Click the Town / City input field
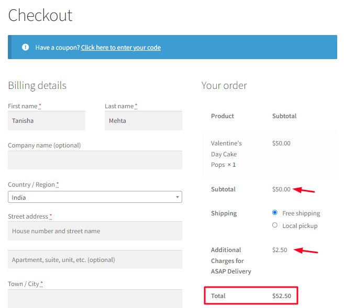 (95, 299)
